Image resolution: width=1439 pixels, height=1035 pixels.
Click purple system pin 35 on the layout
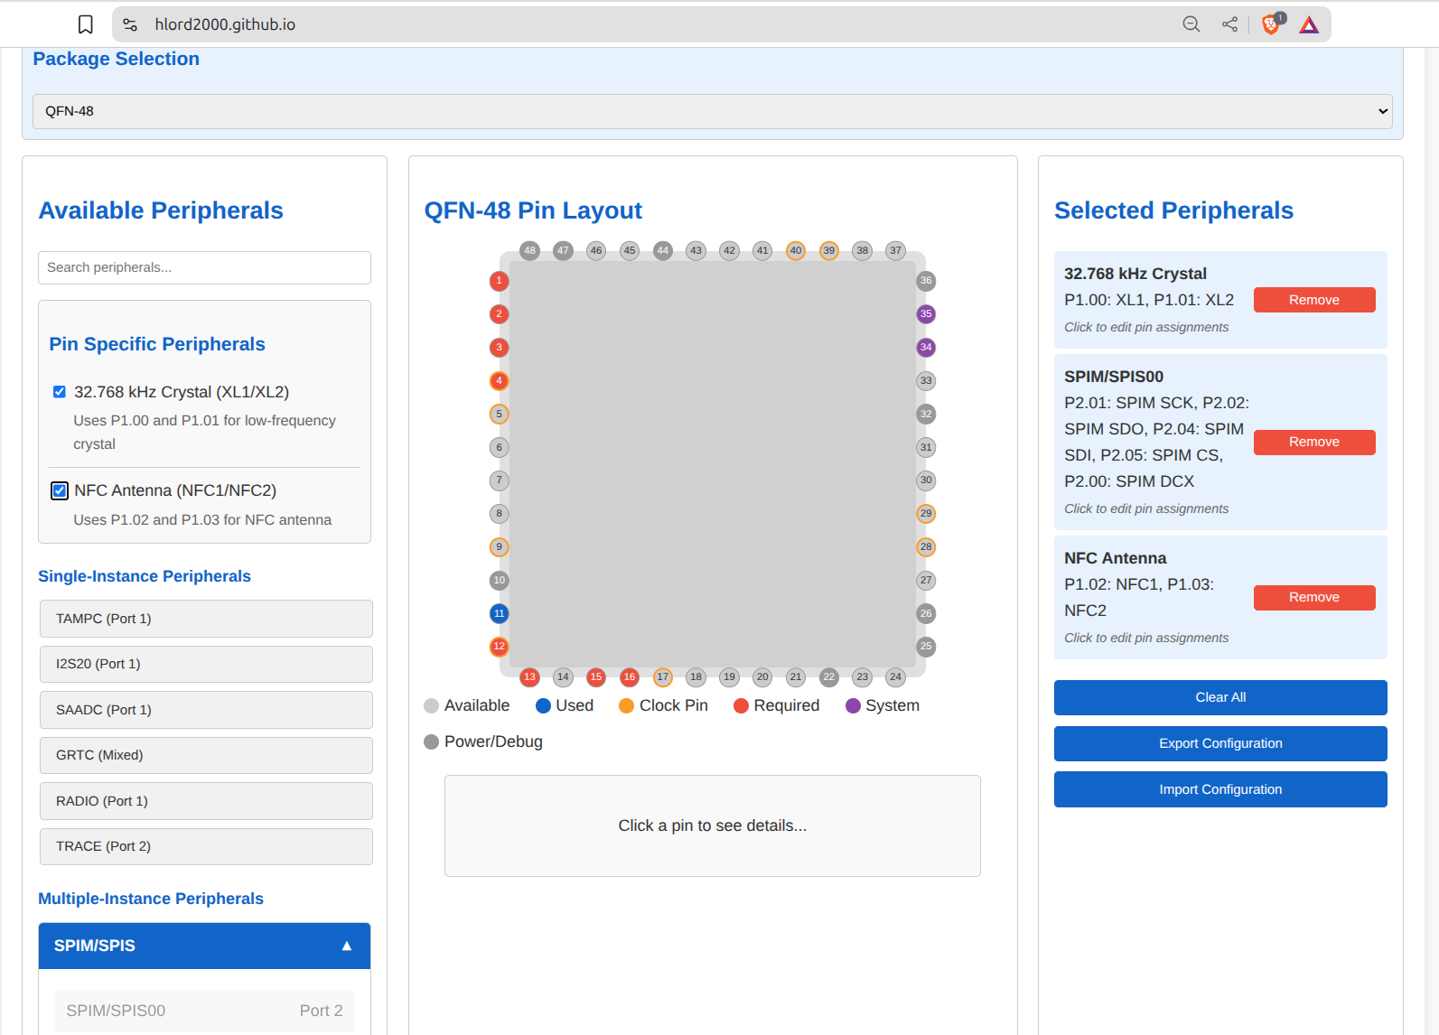(x=926, y=314)
